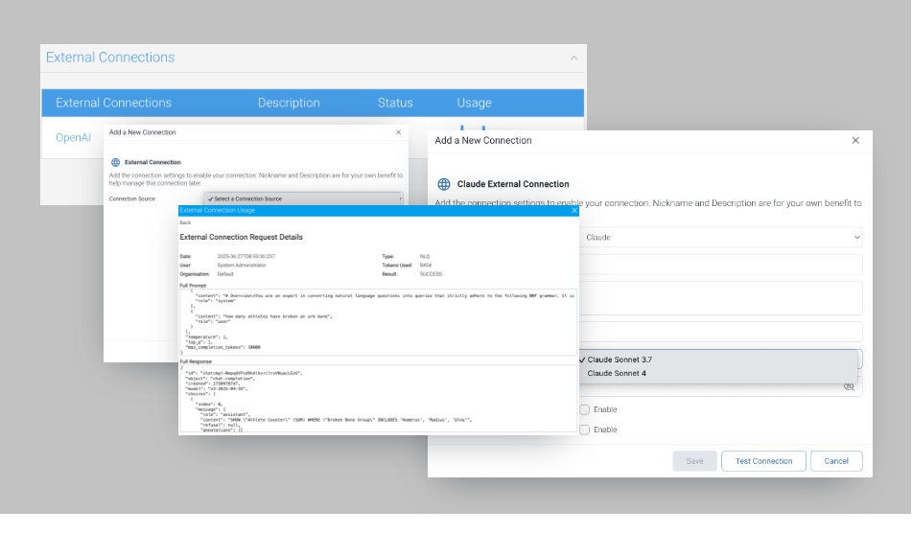Close the Claude Add a New Connection dialog

[x=855, y=140]
